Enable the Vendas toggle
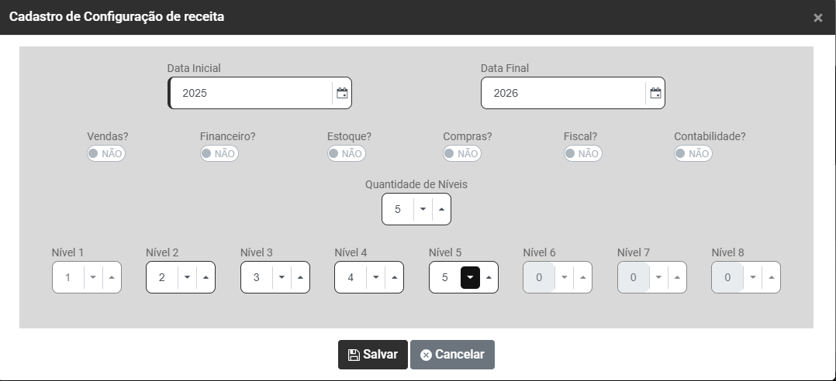Viewport: 836px width, 381px height. [106, 153]
